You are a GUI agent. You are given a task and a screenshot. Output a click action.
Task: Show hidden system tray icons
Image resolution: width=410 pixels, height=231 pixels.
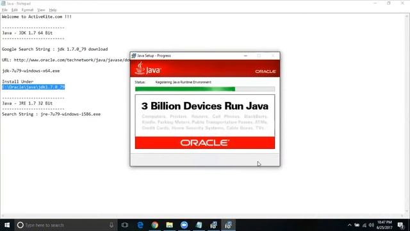(x=350, y=225)
